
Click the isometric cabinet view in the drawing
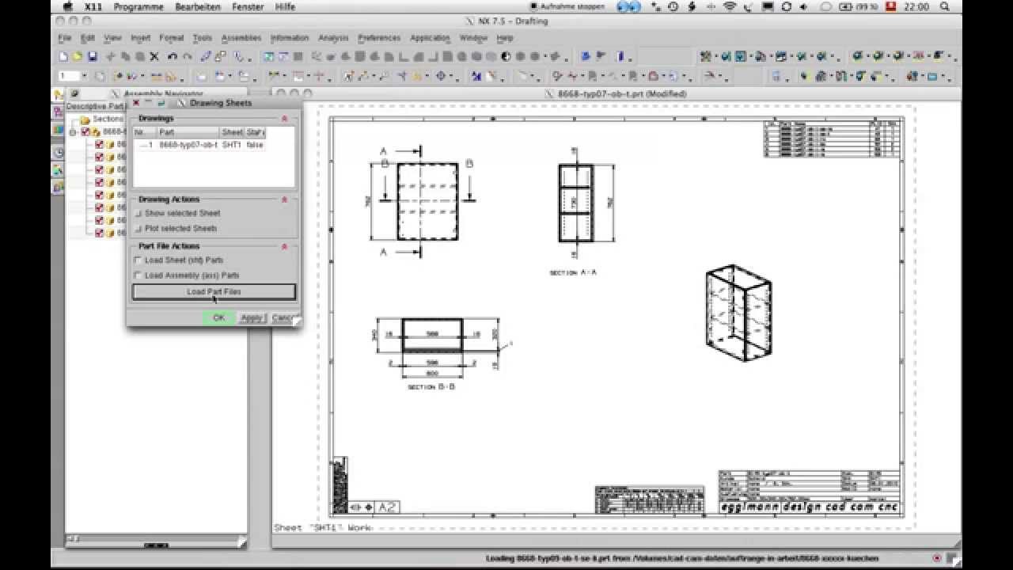point(738,313)
